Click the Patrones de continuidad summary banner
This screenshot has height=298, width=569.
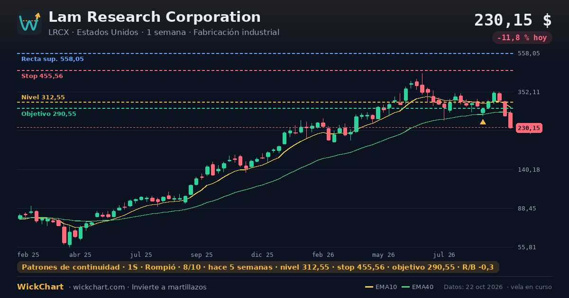(258, 267)
